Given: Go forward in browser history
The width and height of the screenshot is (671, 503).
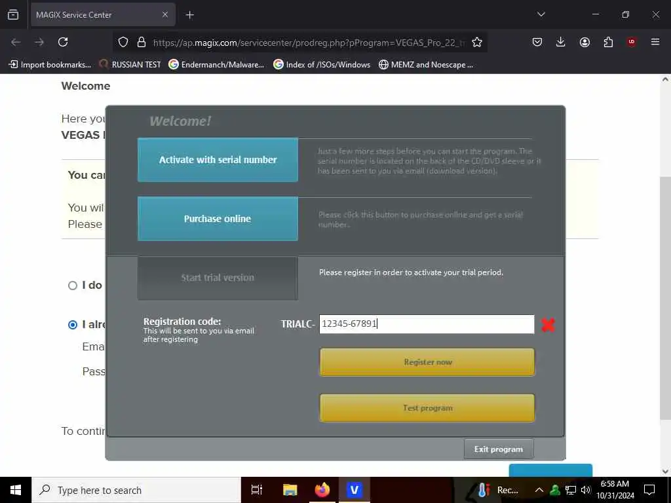Looking at the screenshot, I should (39, 42).
